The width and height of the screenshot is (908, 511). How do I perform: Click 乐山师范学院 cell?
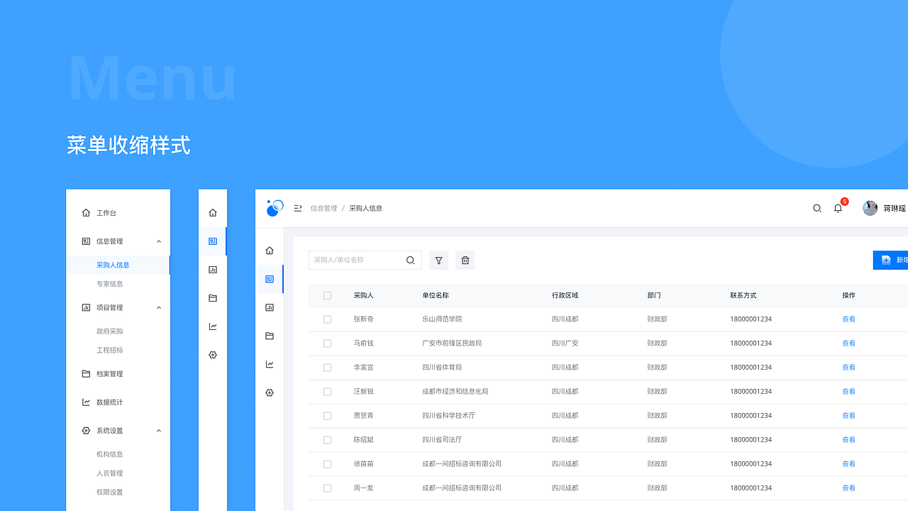(x=442, y=319)
